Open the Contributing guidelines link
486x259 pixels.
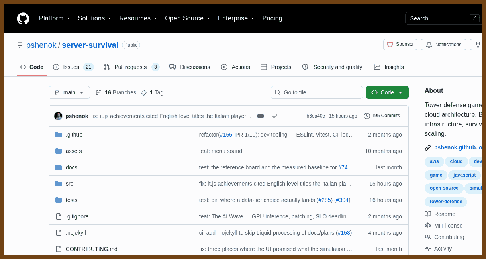444,237
